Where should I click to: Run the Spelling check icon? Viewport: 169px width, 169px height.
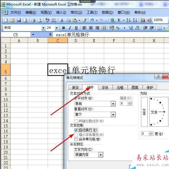(x=47, y=20)
